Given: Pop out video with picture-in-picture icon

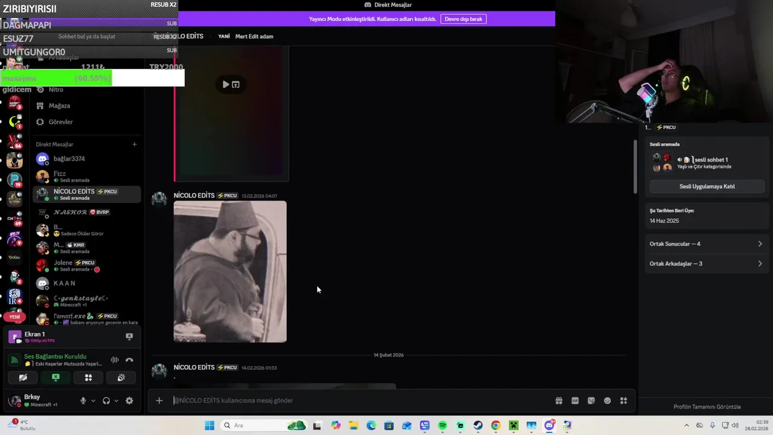Looking at the screenshot, I should coord(236,85).
